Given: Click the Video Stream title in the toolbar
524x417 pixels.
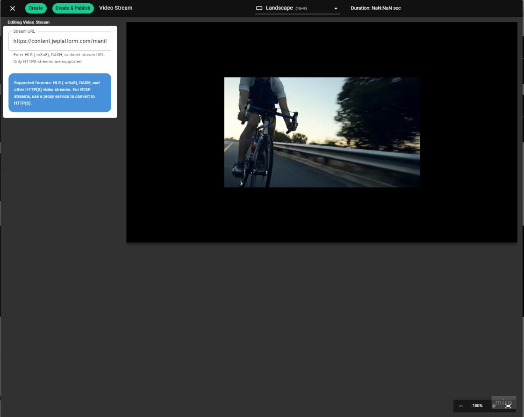Looking at the screenshot, I should [115, 8].
